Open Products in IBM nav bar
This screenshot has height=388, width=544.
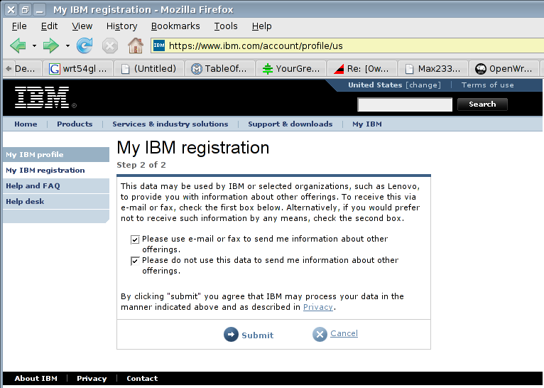(75, 124)
